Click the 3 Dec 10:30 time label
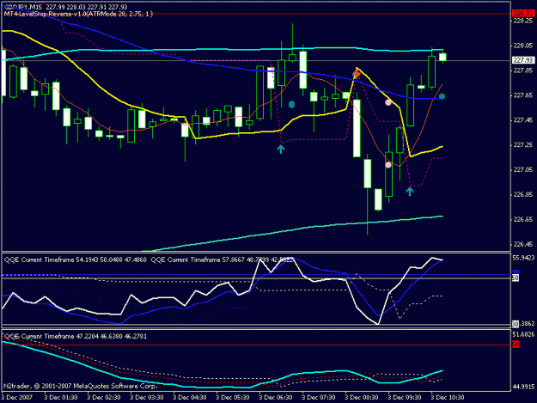 click(448, 398)
